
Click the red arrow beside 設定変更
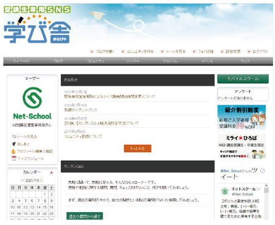coord(222,51)
